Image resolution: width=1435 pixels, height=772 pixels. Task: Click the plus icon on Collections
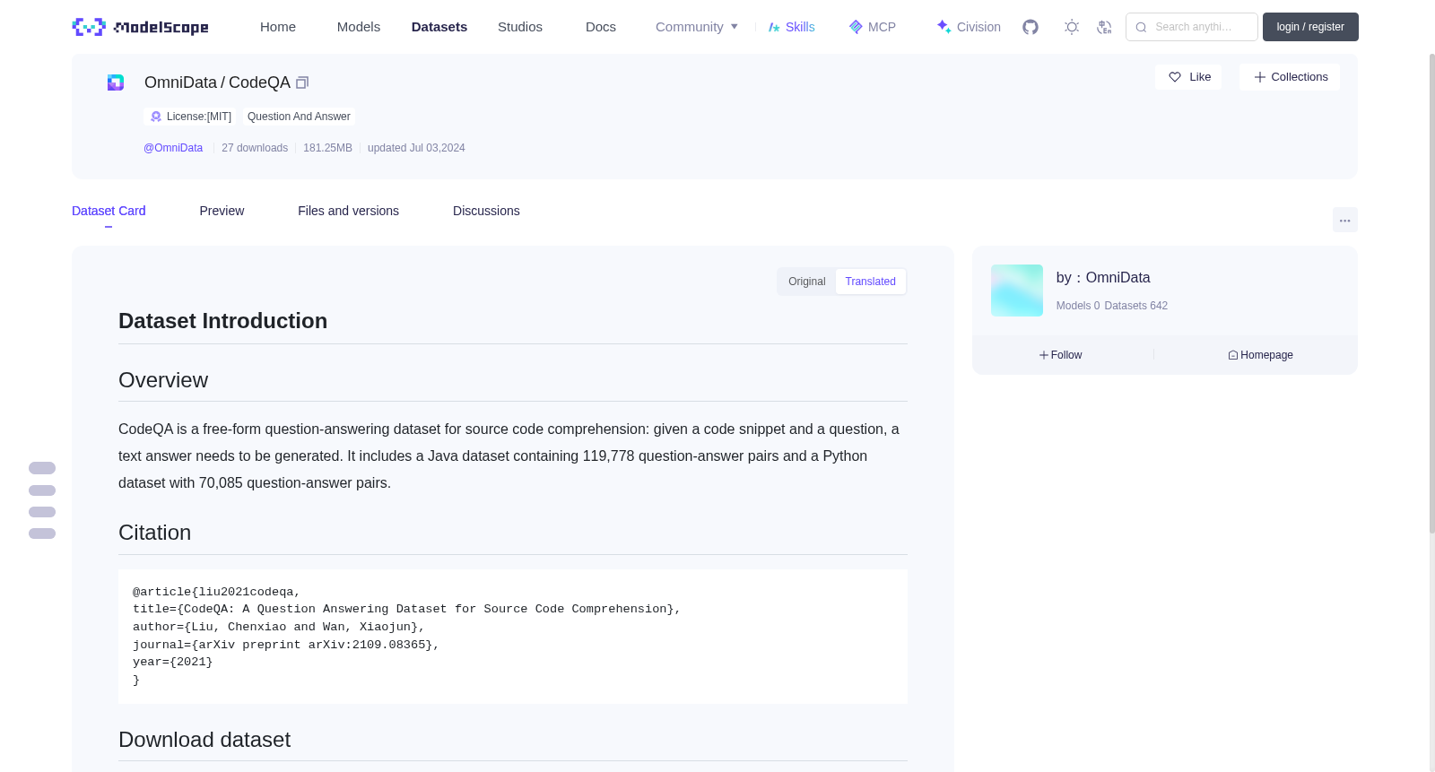1260,77
